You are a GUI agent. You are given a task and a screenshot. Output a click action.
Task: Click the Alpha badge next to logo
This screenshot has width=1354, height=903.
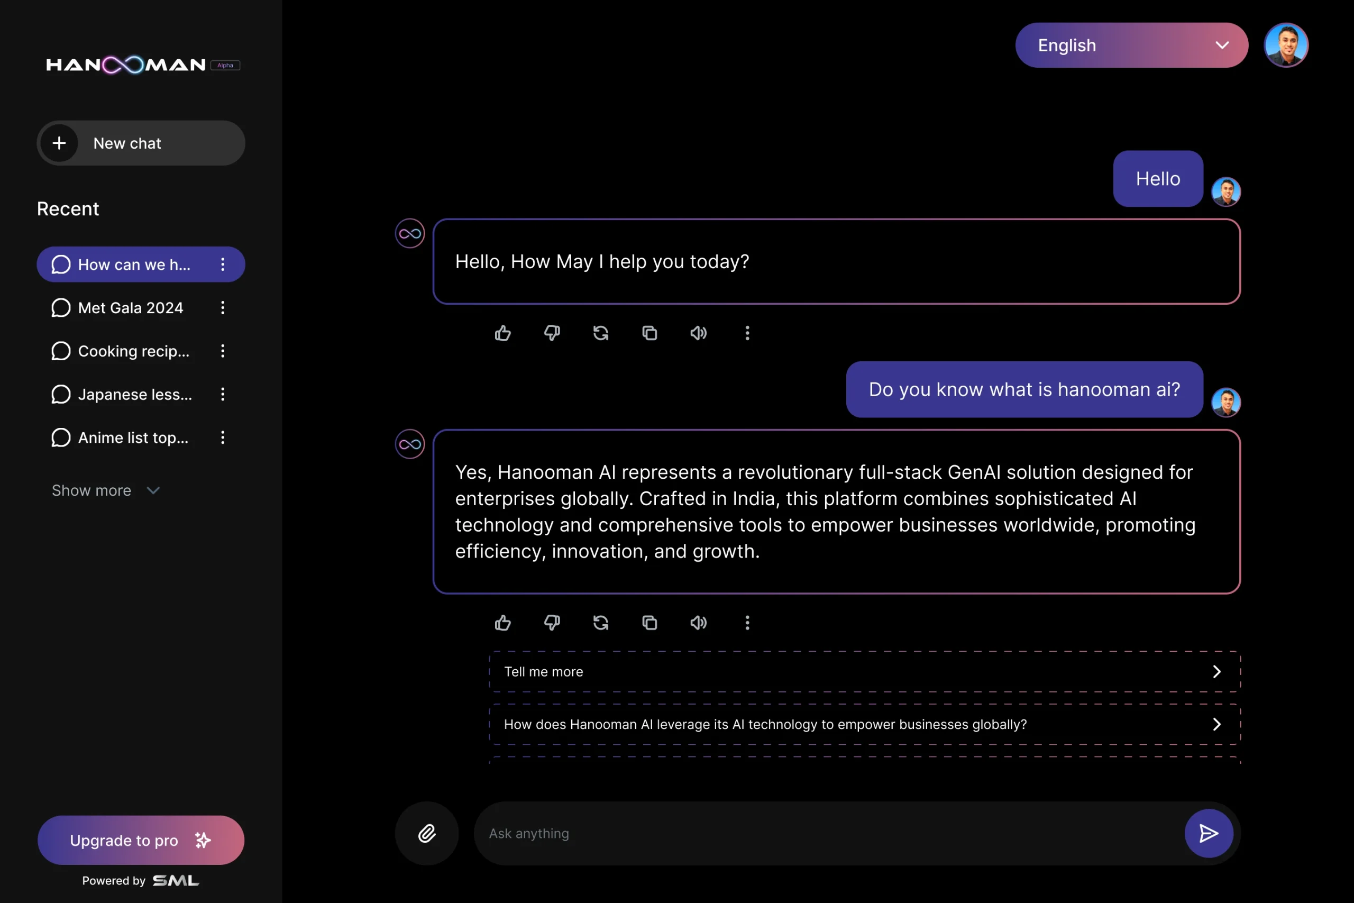225,65
